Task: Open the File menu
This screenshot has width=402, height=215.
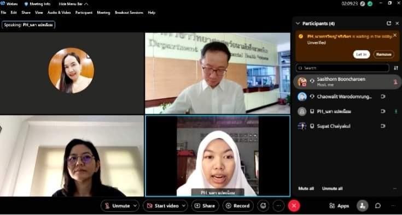Action: click(3, 12)
